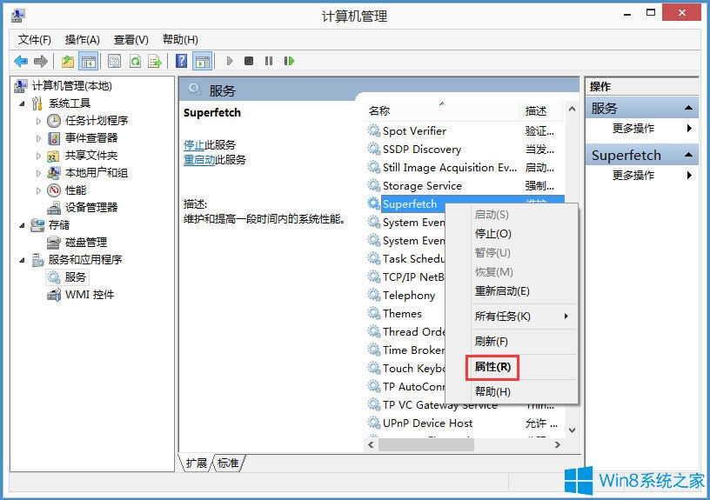Collapse the Superfetch section in Actions pane

tap(688, 155)
